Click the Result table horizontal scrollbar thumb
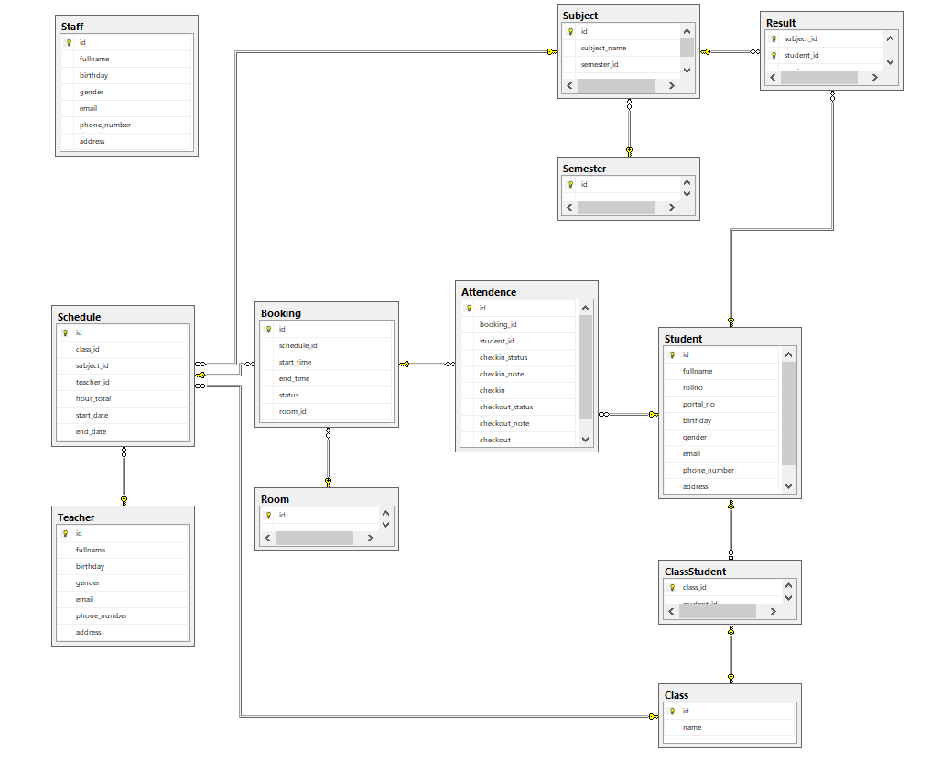Image resolution: width=931 pixels, height=762 pixels. click(x=818, y=78)
